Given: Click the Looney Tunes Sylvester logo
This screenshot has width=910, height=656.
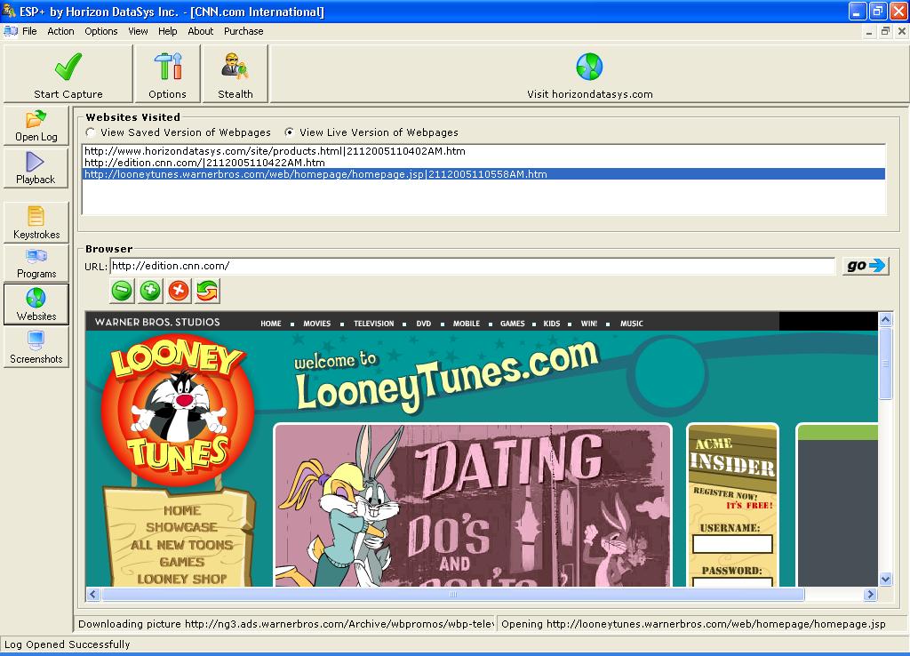Looking at the screenshot, I should click(x=178, y=408).
